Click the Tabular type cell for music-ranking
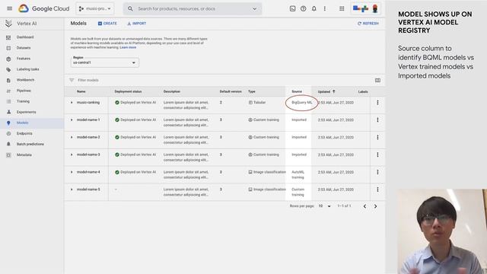487x274 pixels. (x=257, y=103)
